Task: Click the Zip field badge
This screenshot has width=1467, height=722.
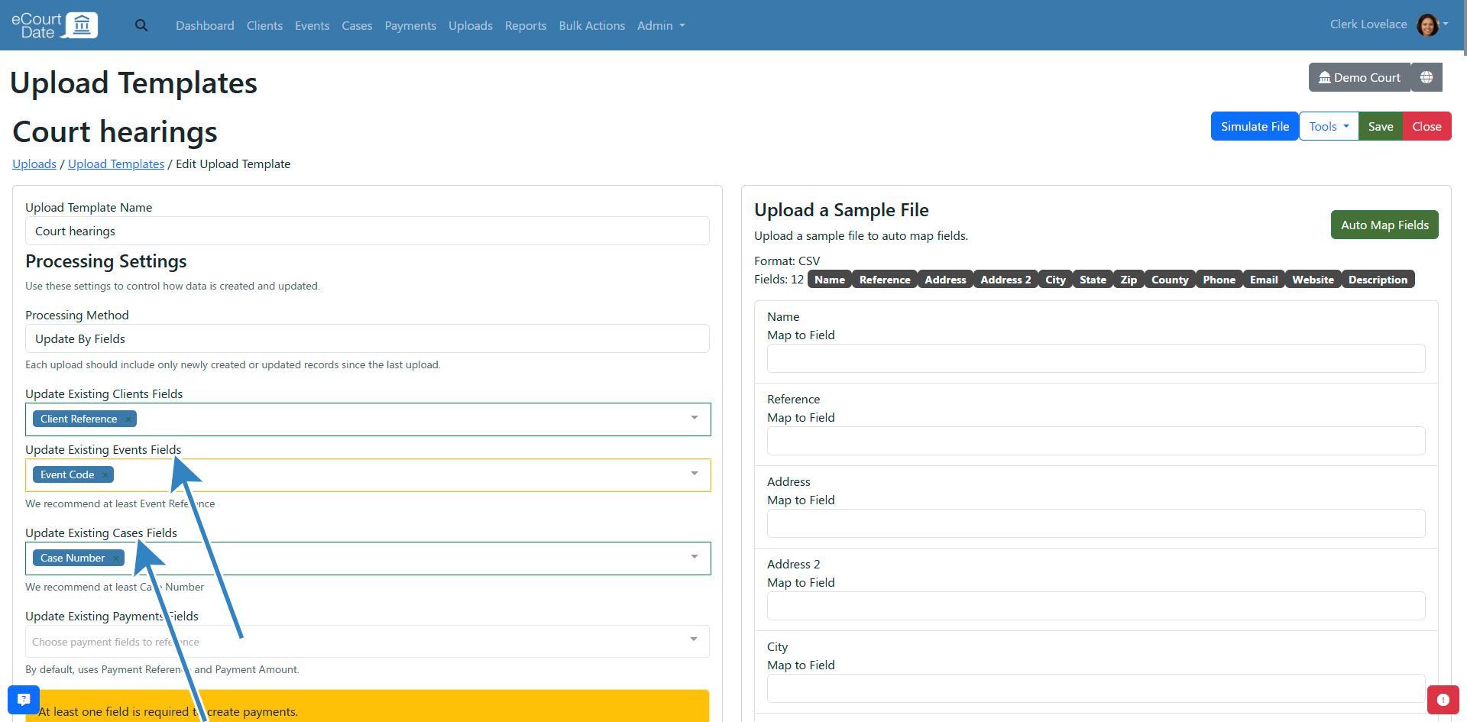Action: pyautogui.click(x=1129, y=280)
